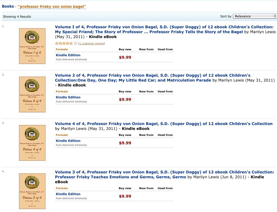Go to the Books category link
This screenshot has height=212, width=277.
pyautogui.click(x=8, y=6)
